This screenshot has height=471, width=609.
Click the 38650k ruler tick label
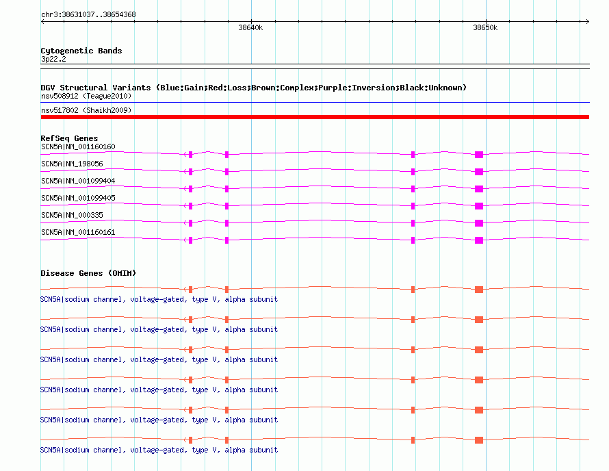tap(485, 27)
